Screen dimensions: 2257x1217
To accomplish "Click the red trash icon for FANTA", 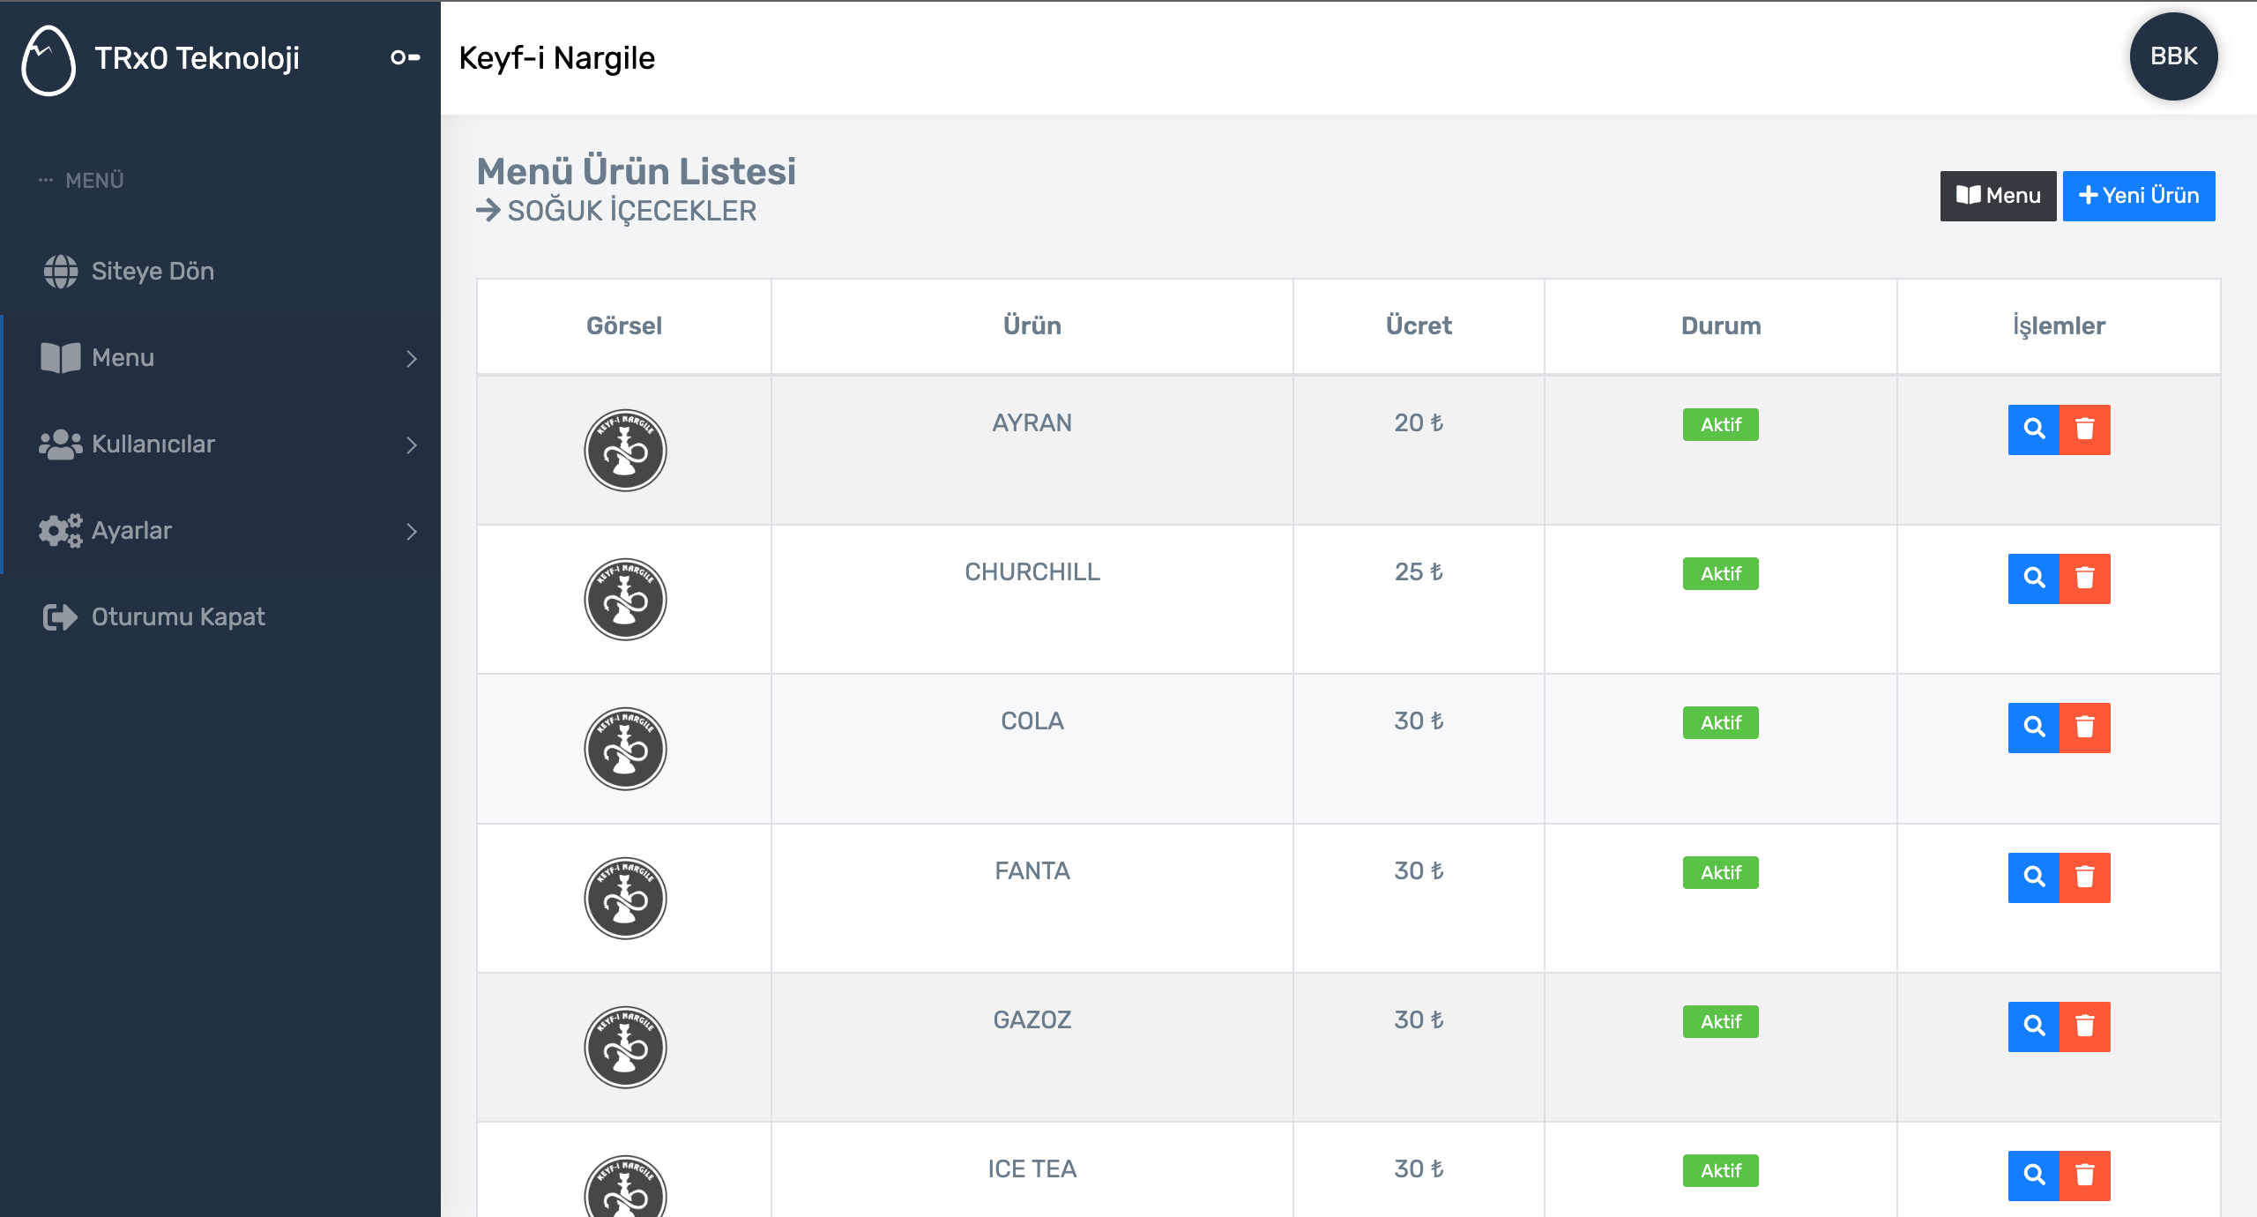I will pyautogui.click(x=2085, y=877).
